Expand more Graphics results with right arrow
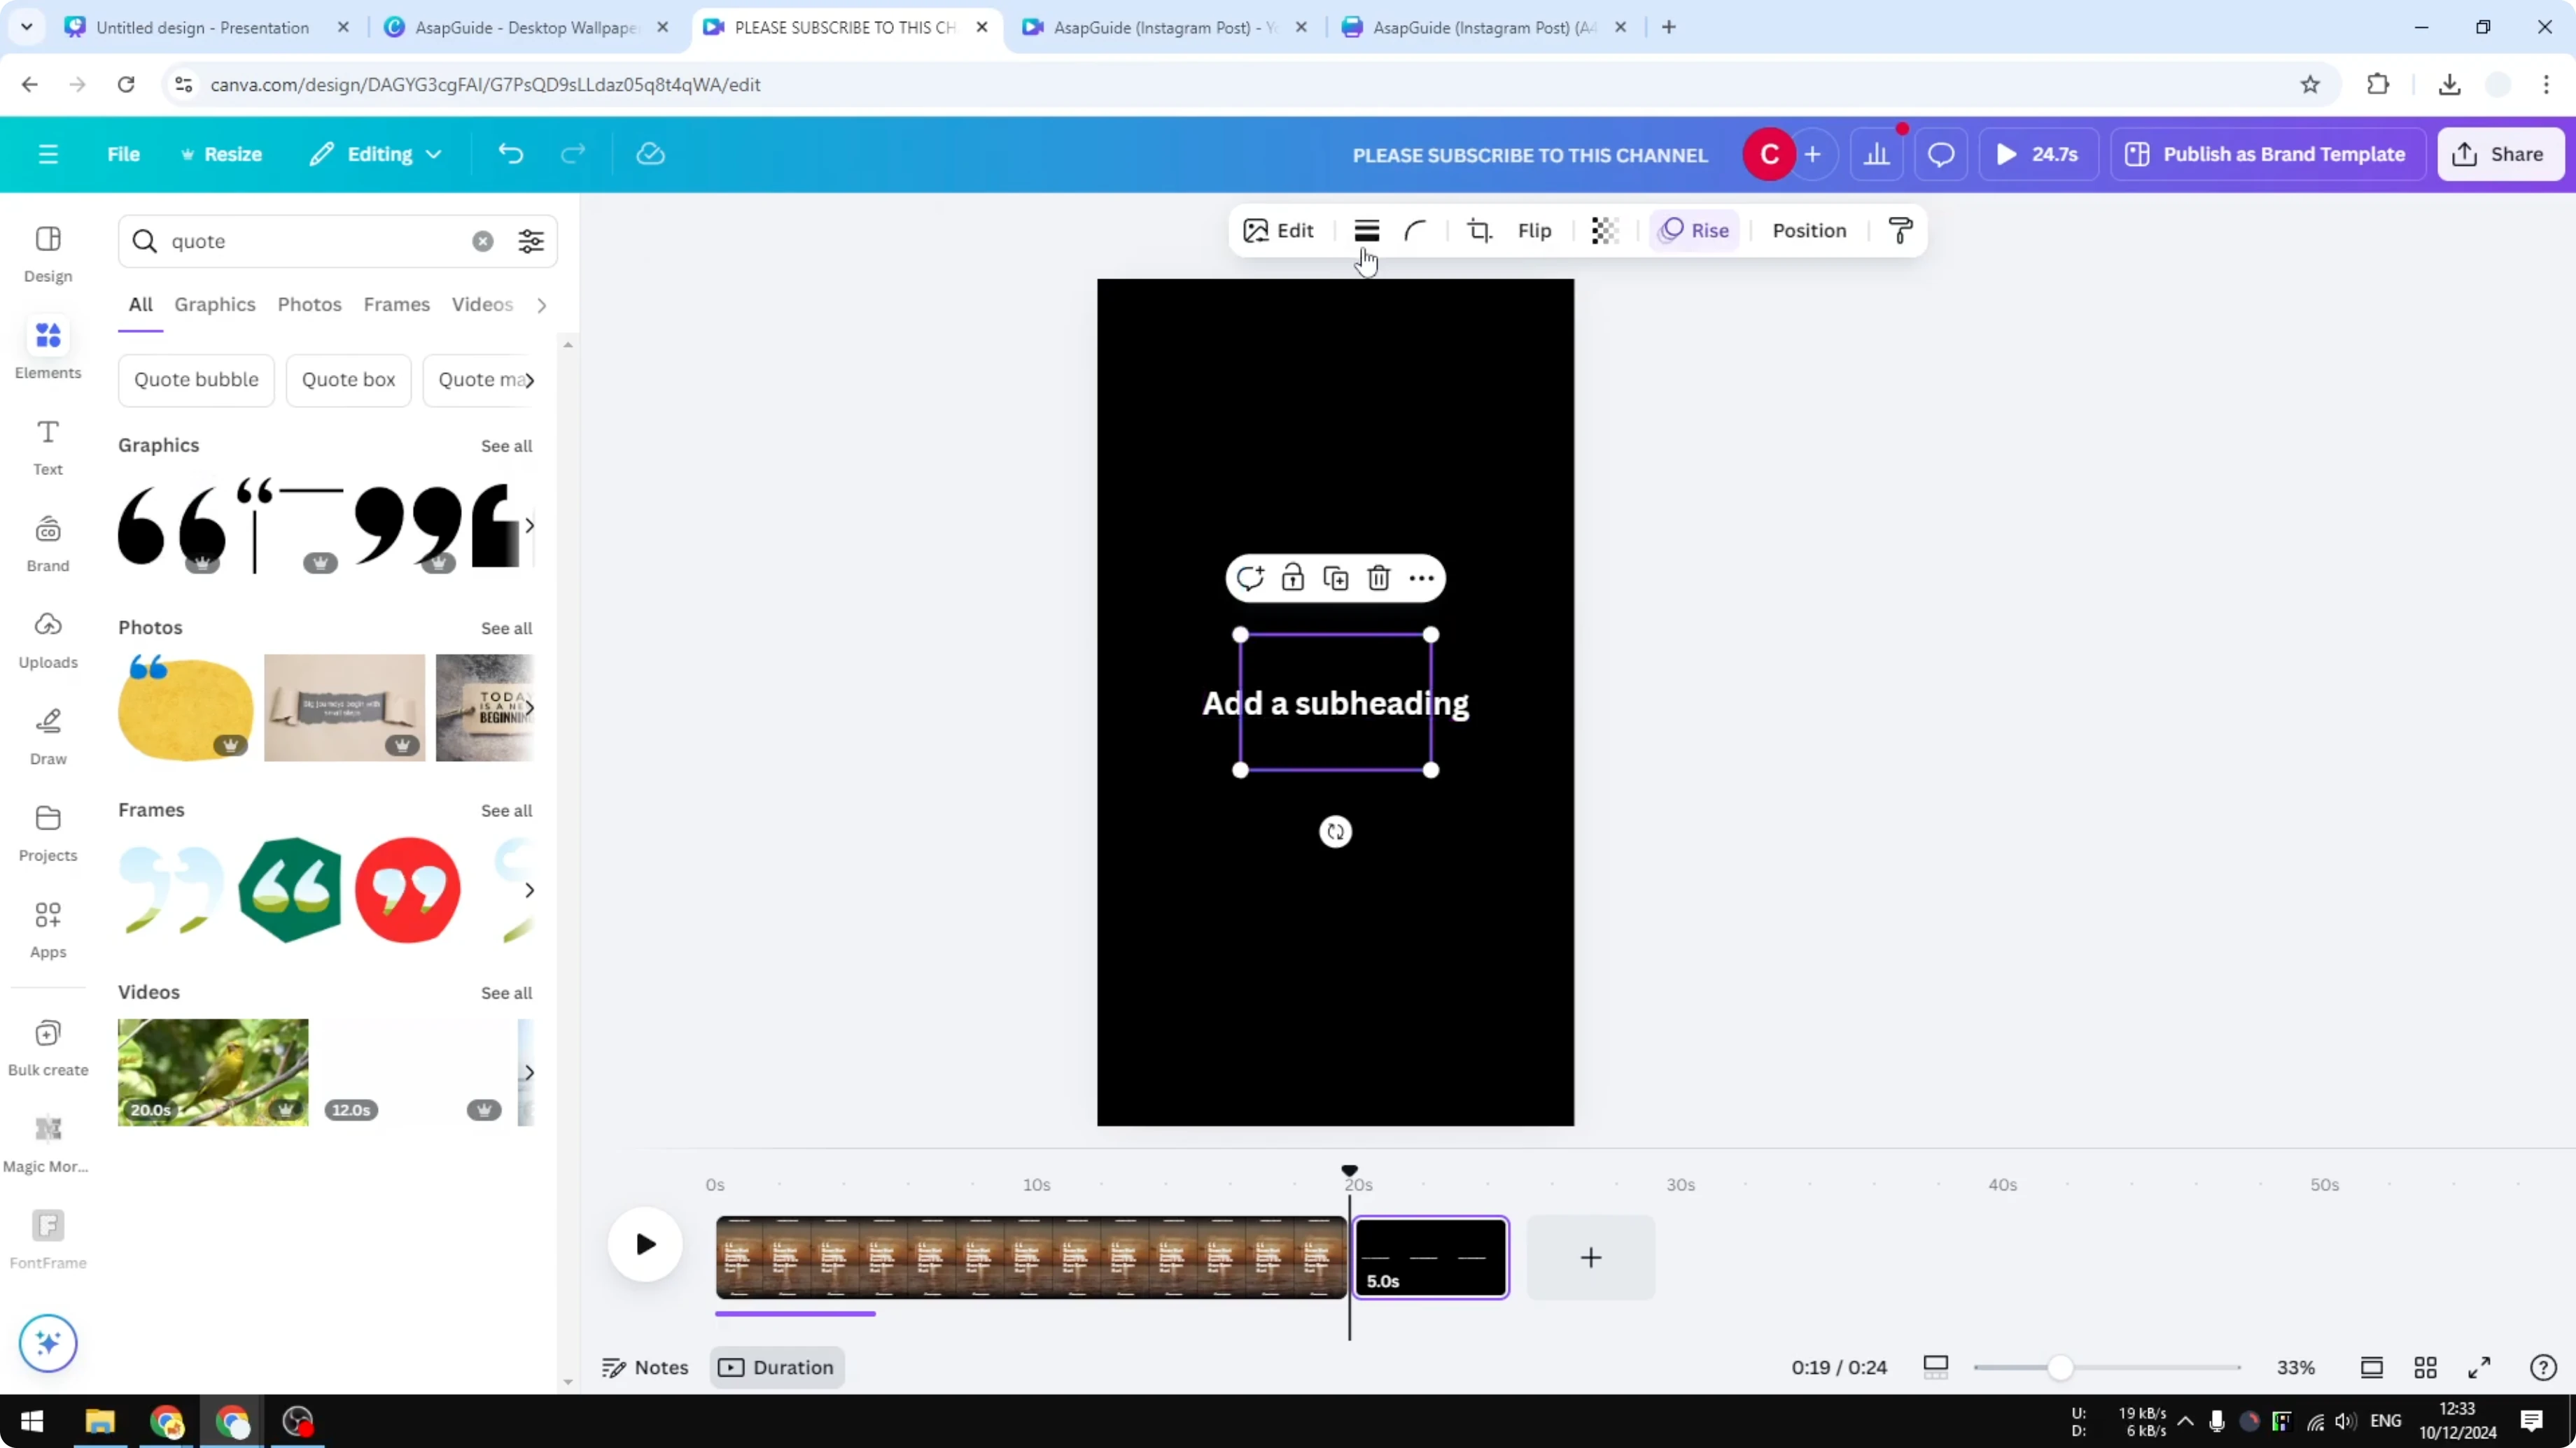Viewport: 2576px width, 1448px height. click(x=529, y=525)
